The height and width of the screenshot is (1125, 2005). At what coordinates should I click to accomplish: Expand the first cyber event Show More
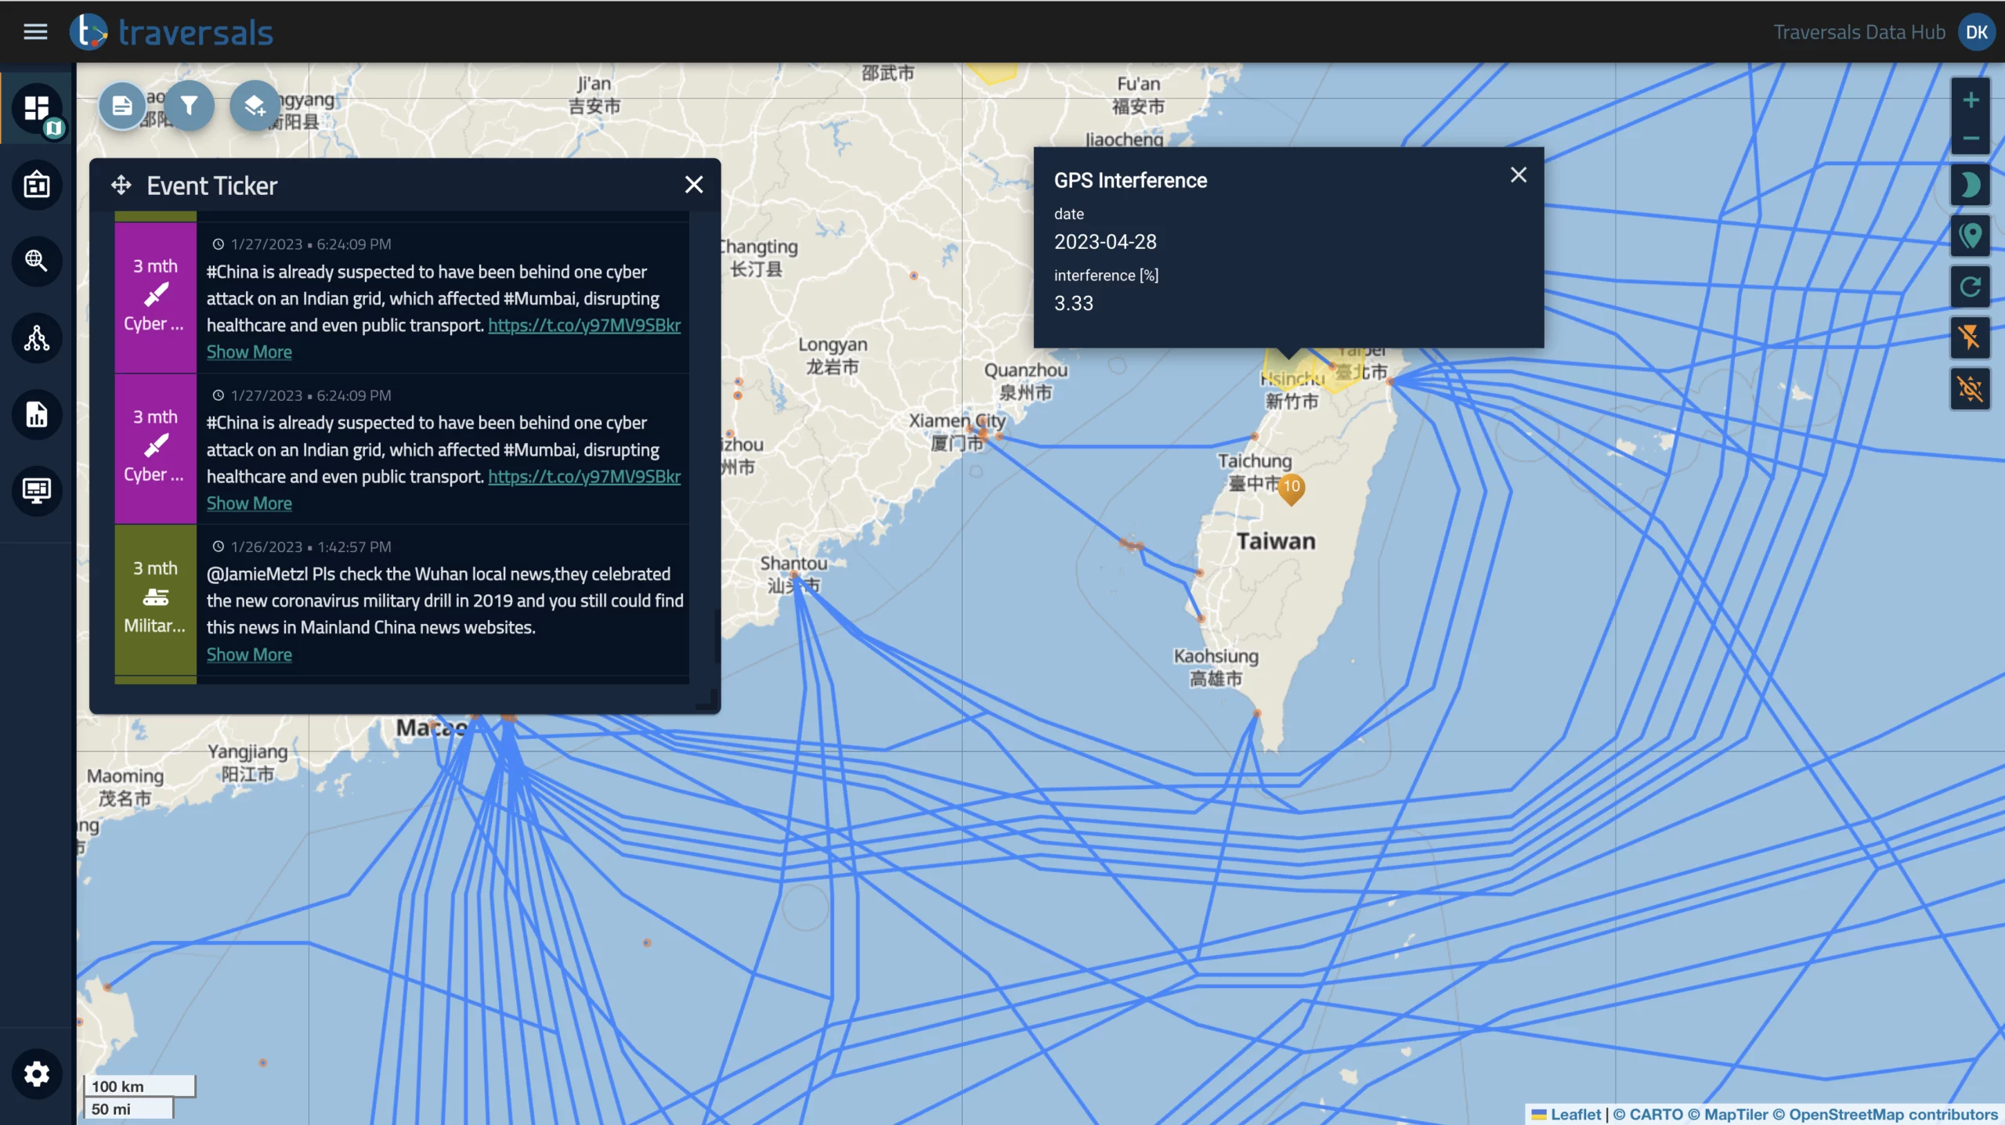coord(247,352)
